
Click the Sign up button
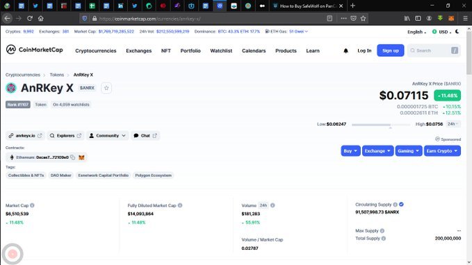391,51
